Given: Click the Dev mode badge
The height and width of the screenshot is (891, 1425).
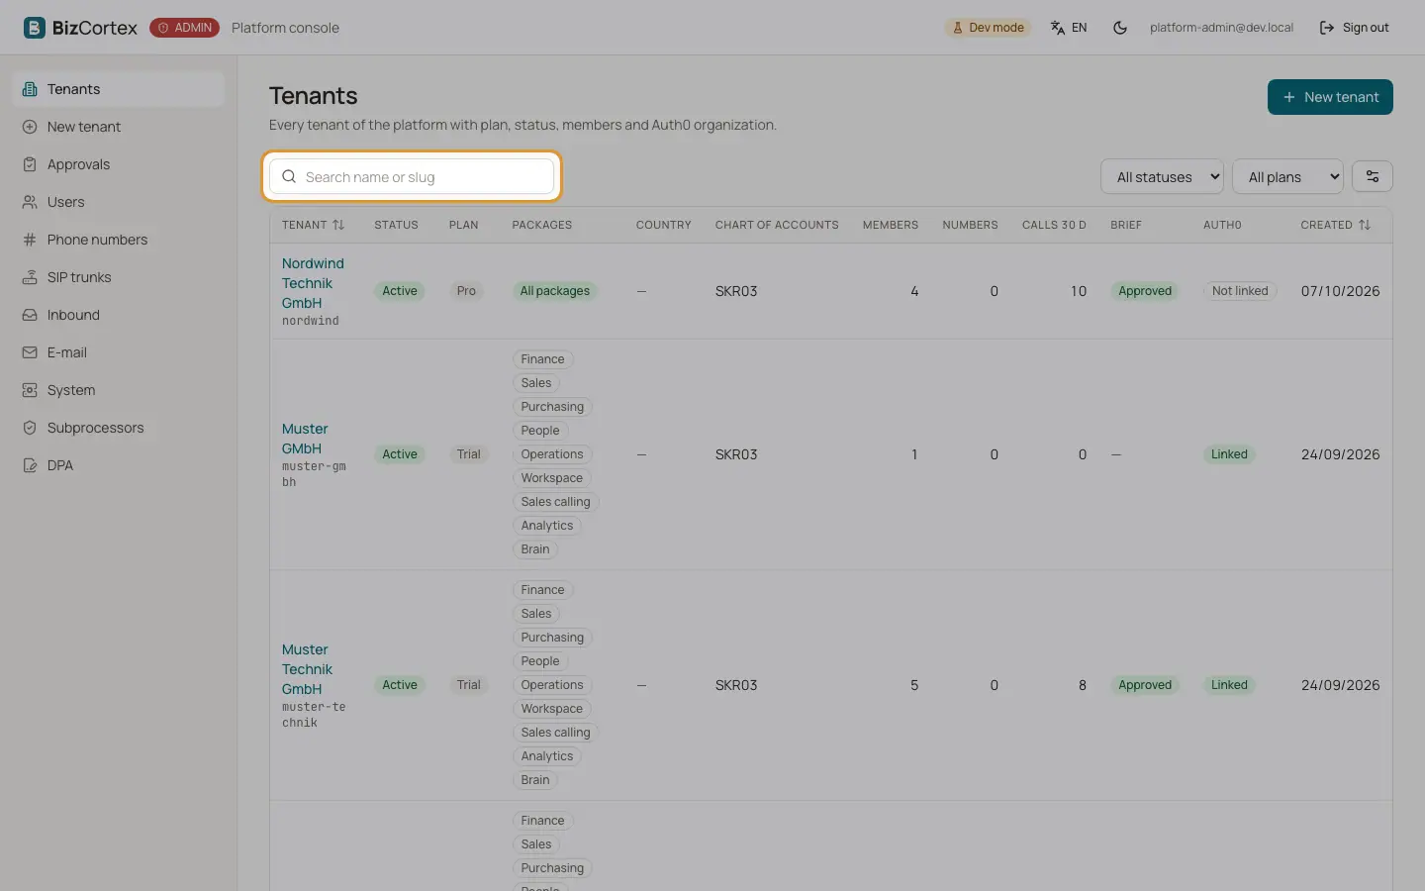Looking at the screenshot, I should 988,28.
